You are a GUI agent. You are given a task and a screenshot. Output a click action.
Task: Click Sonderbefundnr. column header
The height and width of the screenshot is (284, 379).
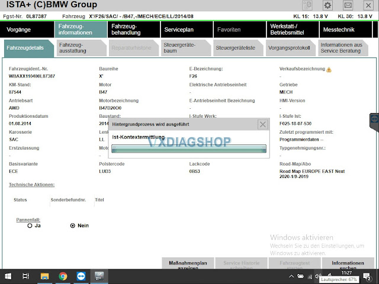pyautogui.click(x=69, y=200)
